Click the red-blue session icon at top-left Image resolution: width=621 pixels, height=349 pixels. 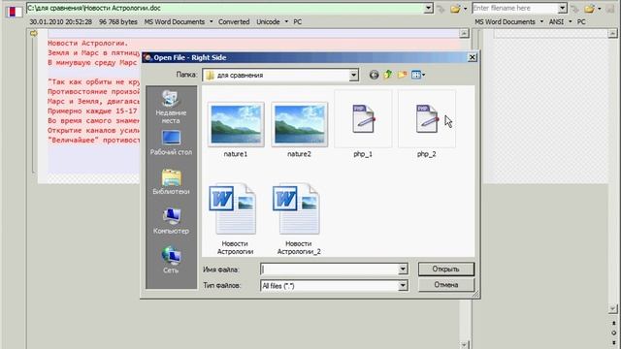(x=13, y=12)
